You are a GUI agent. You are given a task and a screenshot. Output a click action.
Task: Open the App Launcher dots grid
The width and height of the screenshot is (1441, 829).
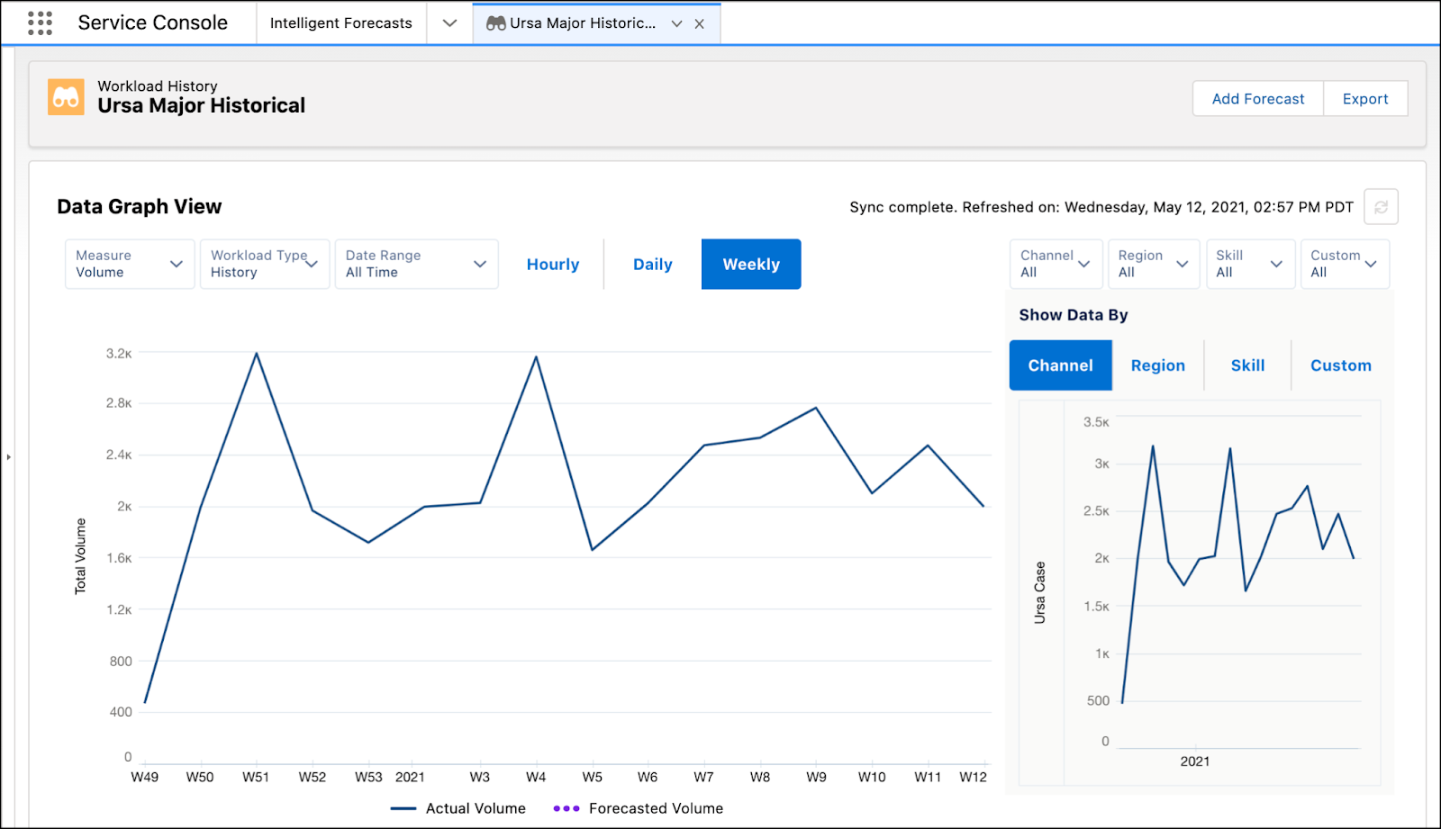(40, 23)
